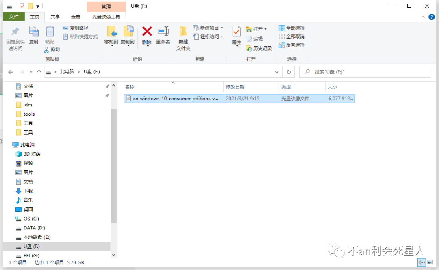439x270 pixels.
Task: Open Disc Image Tools (光盘映像工具) tab
Action: [x=106, y=17]
